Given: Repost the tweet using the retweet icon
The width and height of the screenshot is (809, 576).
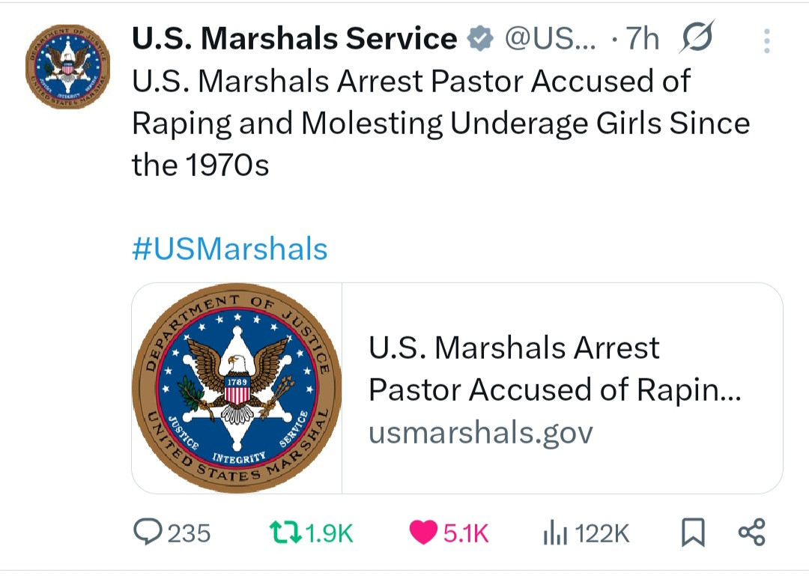Looking at the screenshot, I should (x=285, y=533).
